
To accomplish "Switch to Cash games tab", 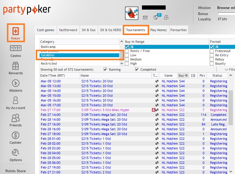I will tap(46, 30).
